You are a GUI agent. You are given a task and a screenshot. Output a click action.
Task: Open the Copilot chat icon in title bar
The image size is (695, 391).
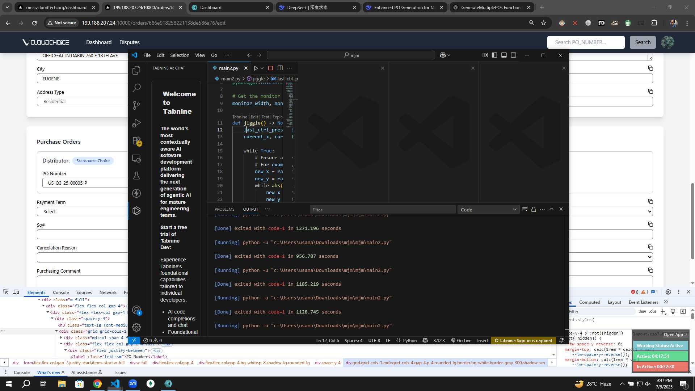(x=443, y=55)
